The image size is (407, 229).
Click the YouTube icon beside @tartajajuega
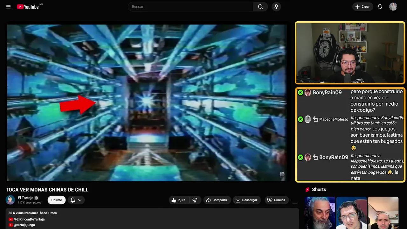[11, 225]
